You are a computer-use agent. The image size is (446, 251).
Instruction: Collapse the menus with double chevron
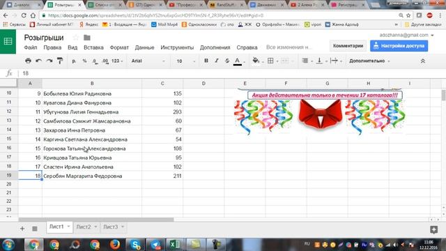coord(423,61)
